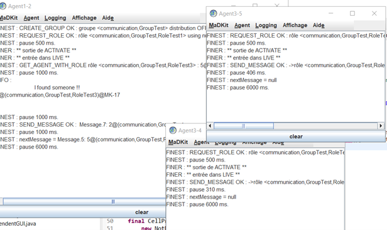Viewport: 387px width, 230px height.
Task: Click 'nextMessage = Message.5' line in Agent1-2
Action: coord(83,139)
